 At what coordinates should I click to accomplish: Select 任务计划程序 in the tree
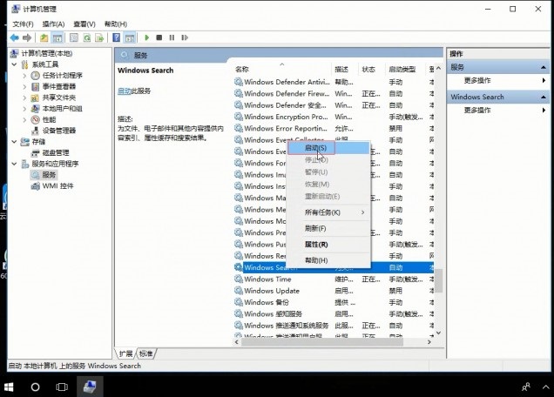(x=62, y=75)
